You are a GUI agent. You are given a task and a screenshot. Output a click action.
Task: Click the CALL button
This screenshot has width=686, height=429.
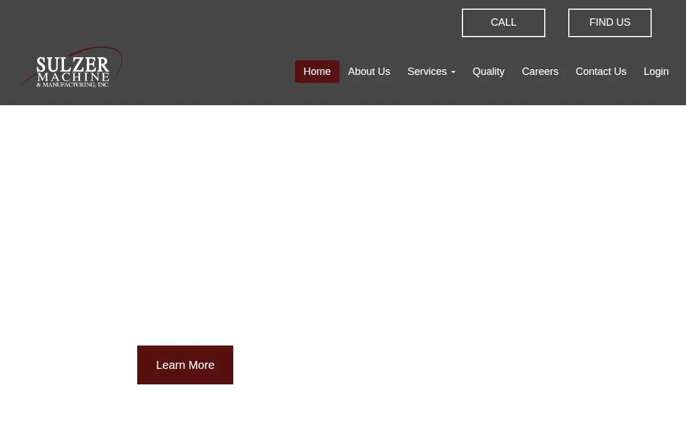tap(504, 23)
